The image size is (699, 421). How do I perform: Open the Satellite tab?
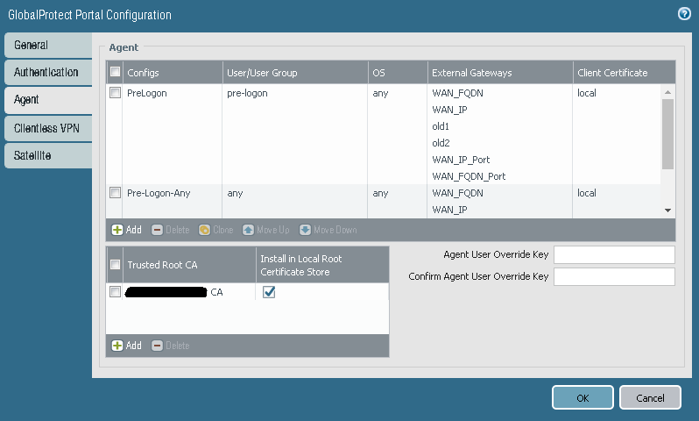click(47, 155)
